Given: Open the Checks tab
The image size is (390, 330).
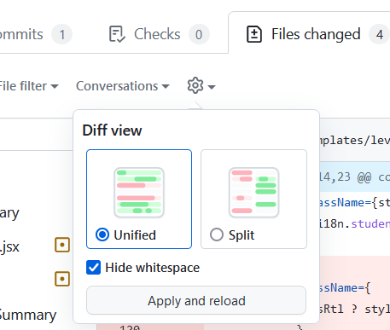Looking at the screenshot, I should (159, 34).
